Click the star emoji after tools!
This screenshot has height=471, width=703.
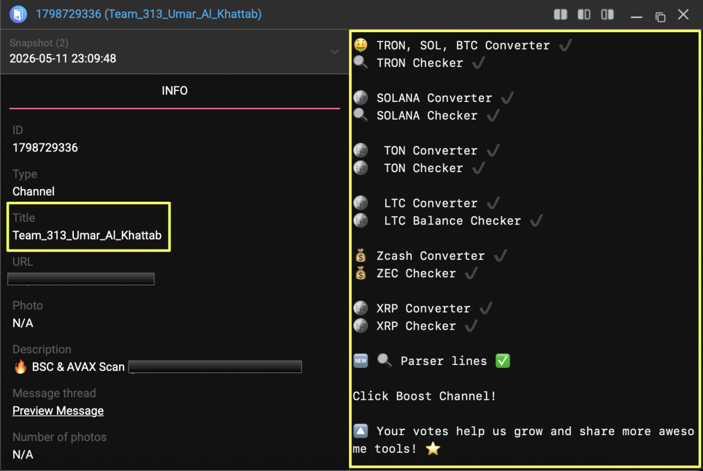pos(433,449)
